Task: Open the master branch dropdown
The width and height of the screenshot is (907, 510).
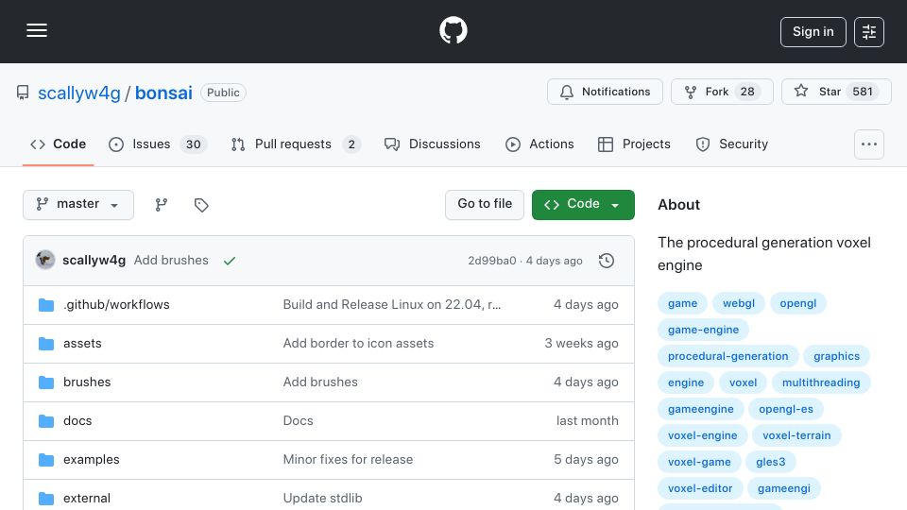Action: point(78,205)
